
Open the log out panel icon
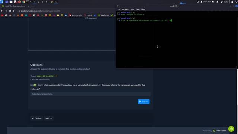237,2
